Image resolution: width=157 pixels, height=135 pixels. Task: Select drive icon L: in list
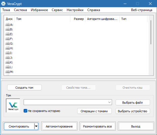(x=7, y=67)
